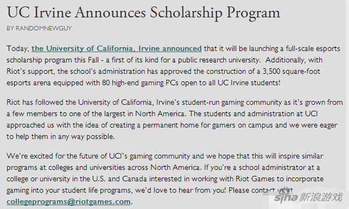349x209 pixels.
Task: Click the sentence to help them in any way possible
Action: pos(60,136)
